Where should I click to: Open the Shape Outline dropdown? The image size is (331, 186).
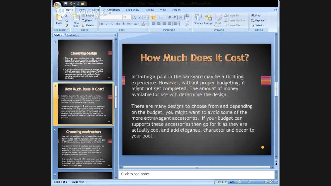235,20
